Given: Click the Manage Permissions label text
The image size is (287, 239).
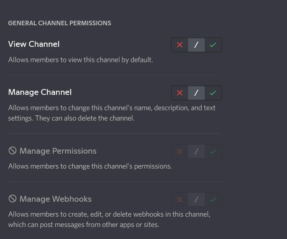Looking at the screenshot, I should [58, 151].
